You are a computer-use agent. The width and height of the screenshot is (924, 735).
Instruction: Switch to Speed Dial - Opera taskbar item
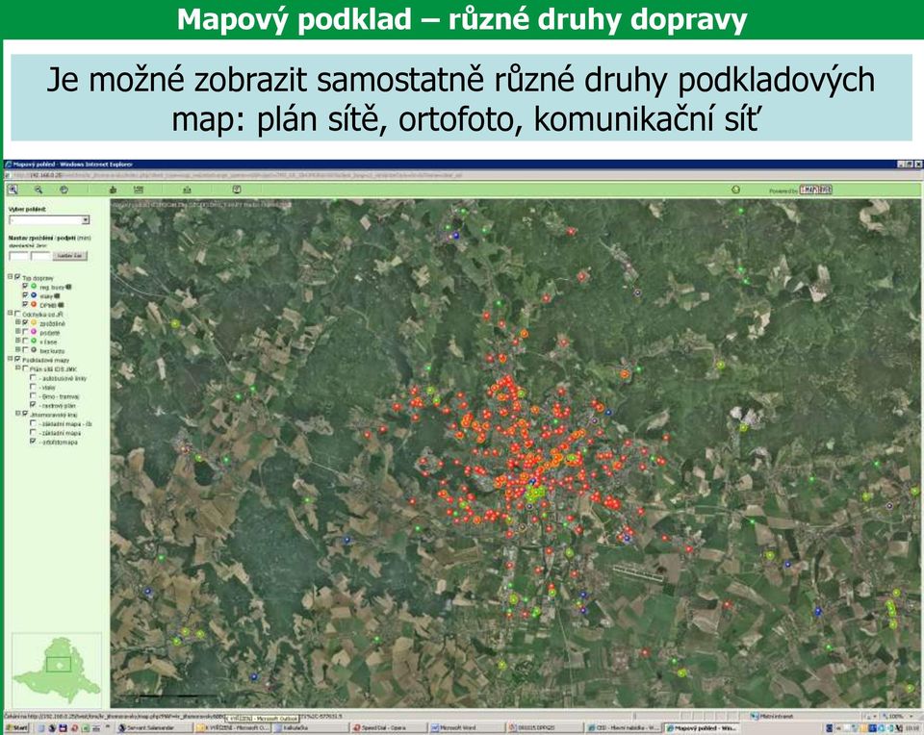point(388,728)
